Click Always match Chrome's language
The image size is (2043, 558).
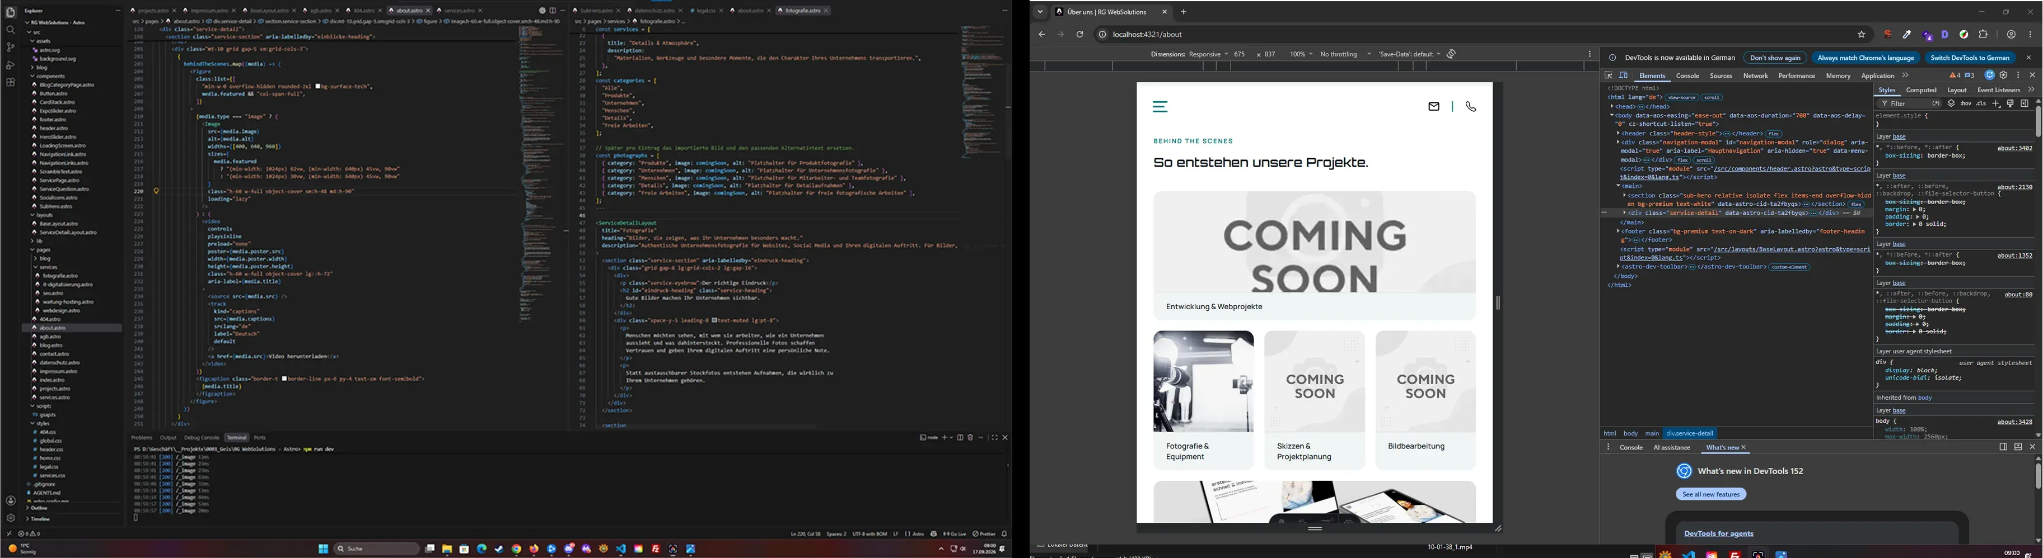[x=1866, y=58]
